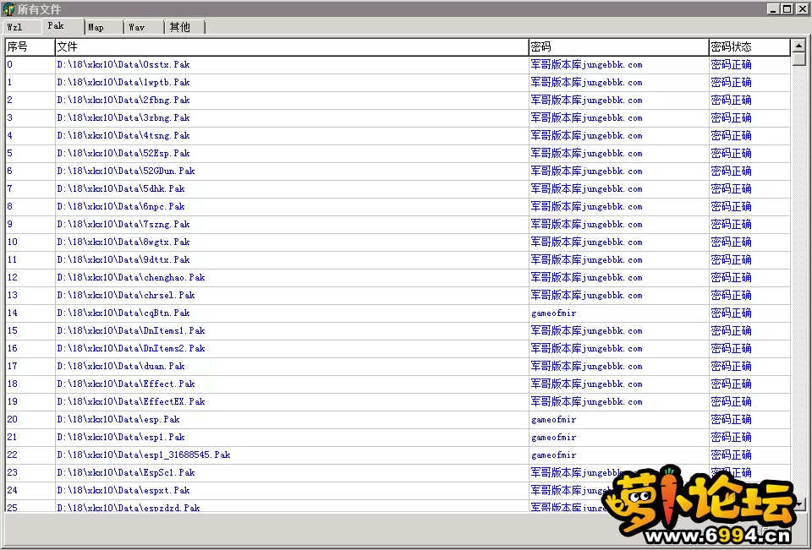Select file row 4tsng.Pak
This screenshot has width=812, height=550.
tap(398, 135)
